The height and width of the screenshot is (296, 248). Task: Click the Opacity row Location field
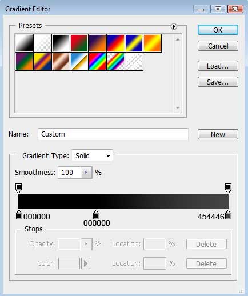point(155,244)
